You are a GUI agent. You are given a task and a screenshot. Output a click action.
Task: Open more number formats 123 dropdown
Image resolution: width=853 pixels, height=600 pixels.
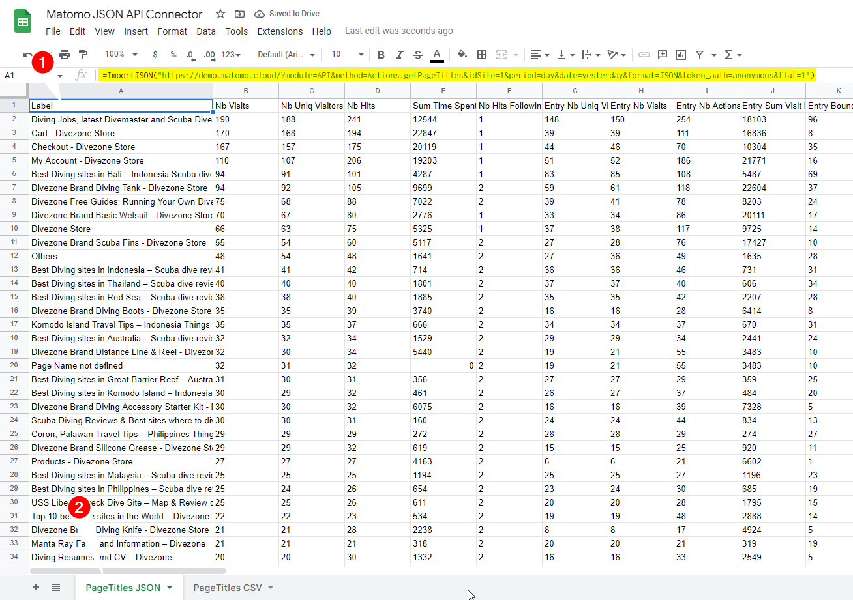pyautogui.click(x=231, y=55)
